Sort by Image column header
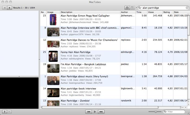This screenshot has height=115, width=190. [53, 12]
